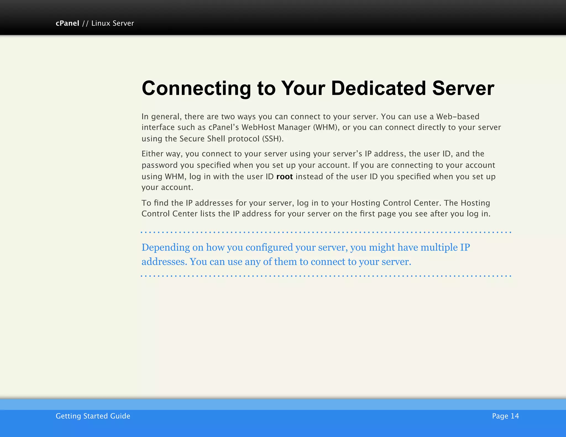
Task: Click the blue note 'Depending on how you configured'
Action: click(x=306, y=254)
